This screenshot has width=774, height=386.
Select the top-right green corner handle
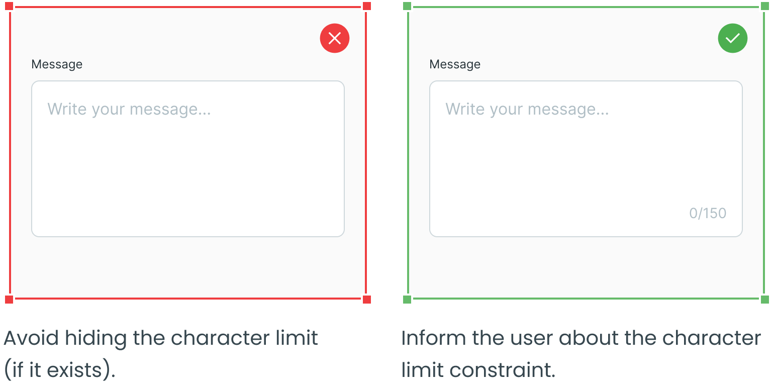click(x=765, y=6)
